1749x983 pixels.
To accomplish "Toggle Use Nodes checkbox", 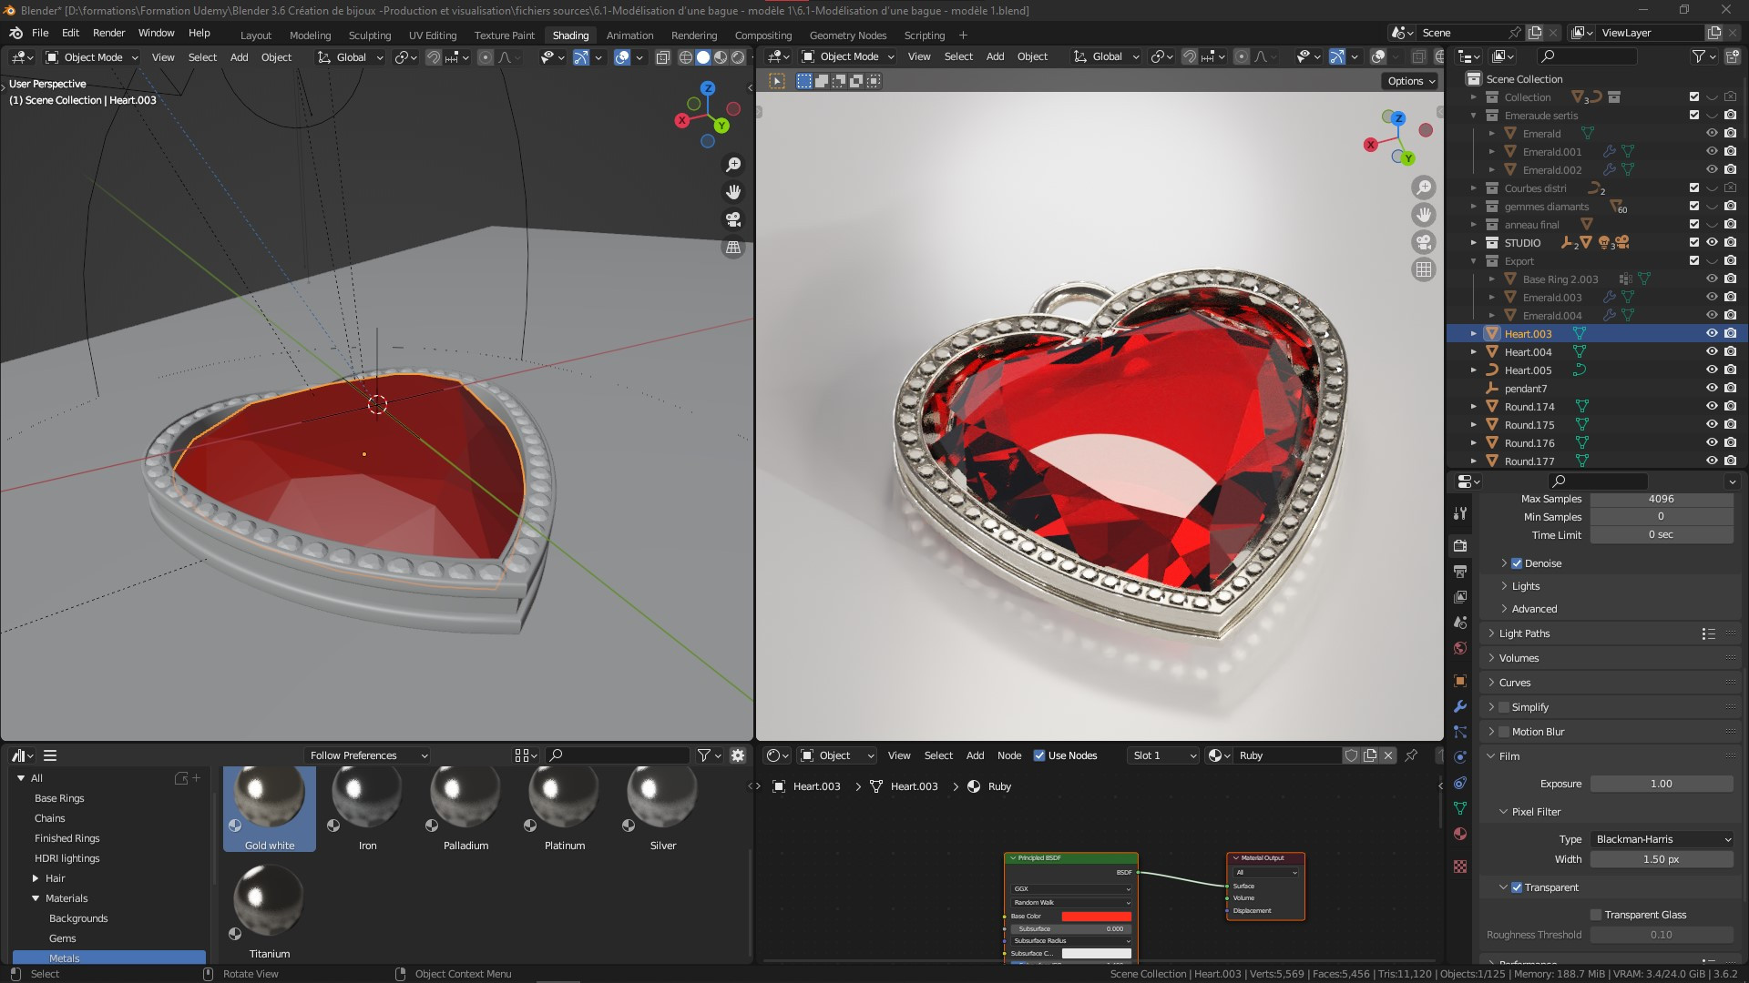I will (1039, 755).
